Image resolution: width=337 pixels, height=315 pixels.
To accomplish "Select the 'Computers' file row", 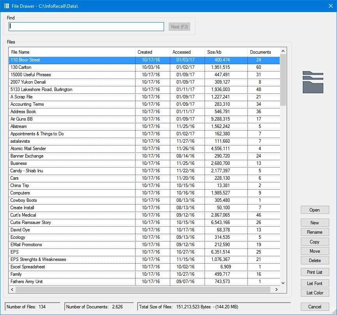I will (x=144, y=193).
